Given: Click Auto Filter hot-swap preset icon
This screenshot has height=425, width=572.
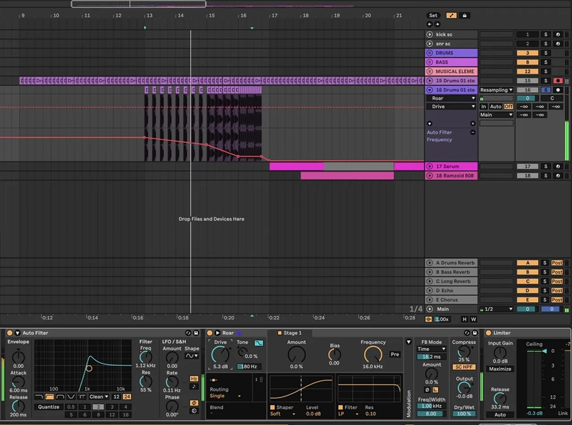Looking at the screenshot, I should 189,333.
